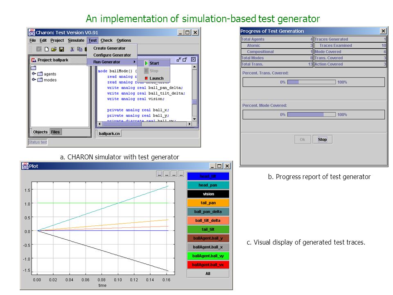Image resolution: width=393 pixels, height=295 pixels.
Task: Open the File menu
Action: tap(33, 41)
